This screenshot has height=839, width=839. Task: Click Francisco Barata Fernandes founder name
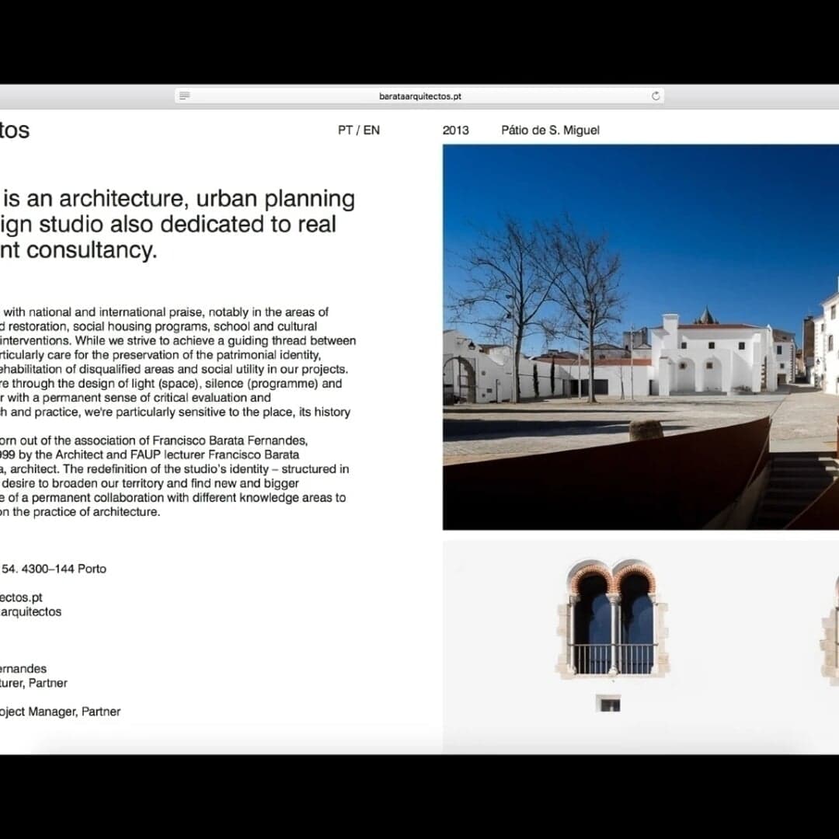(23, 668)
